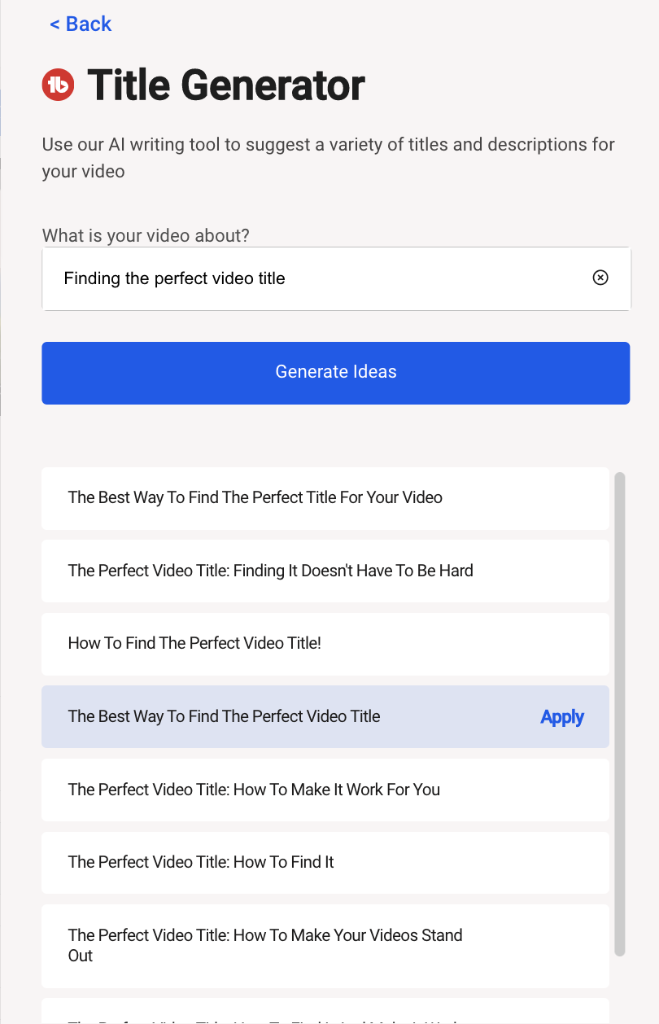
Task: Click the suggestions list scrollbar thumb
Action: tap(620, 714)
